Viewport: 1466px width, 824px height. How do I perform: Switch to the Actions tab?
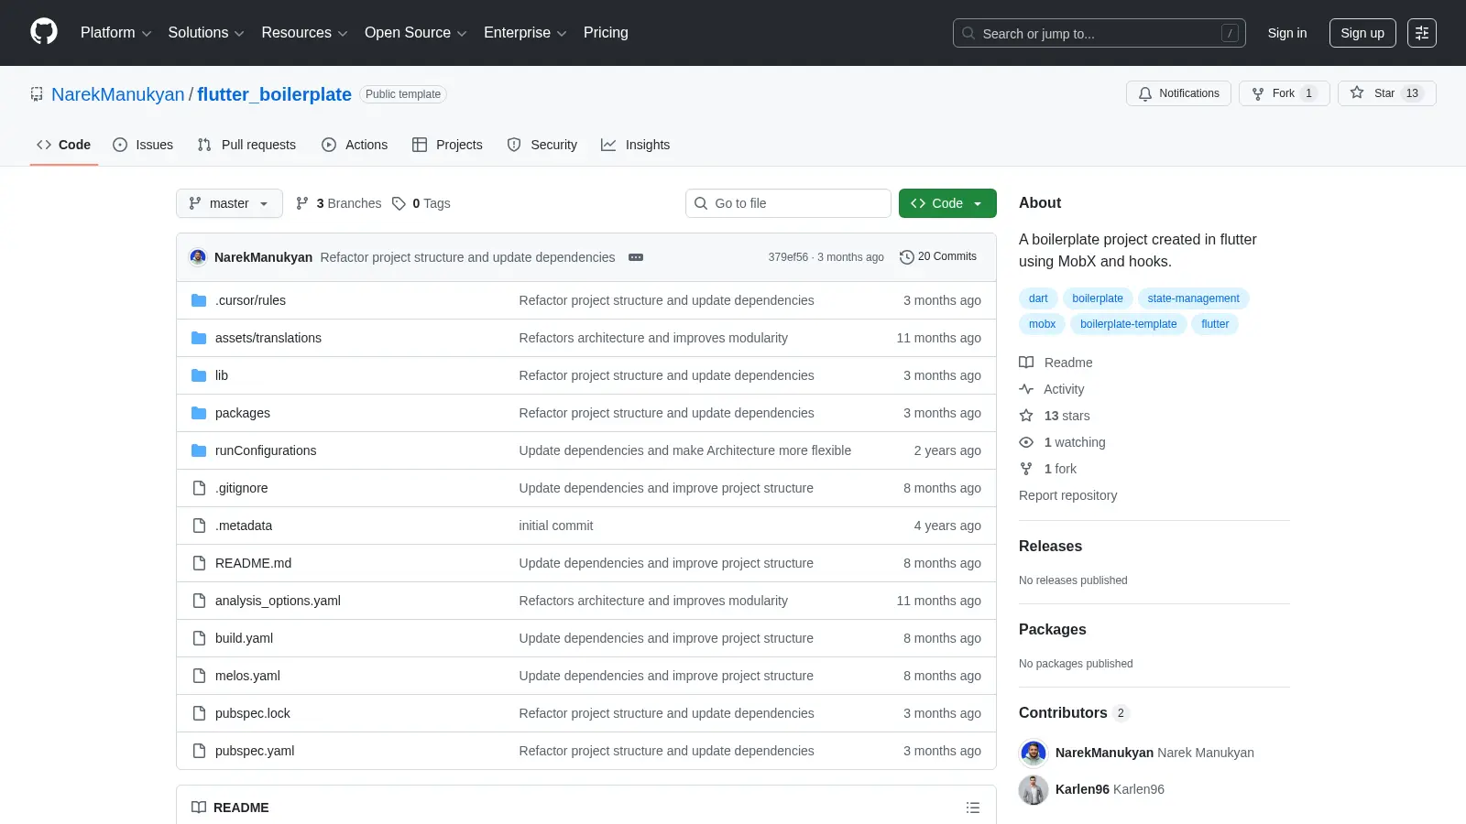(355, 145)
